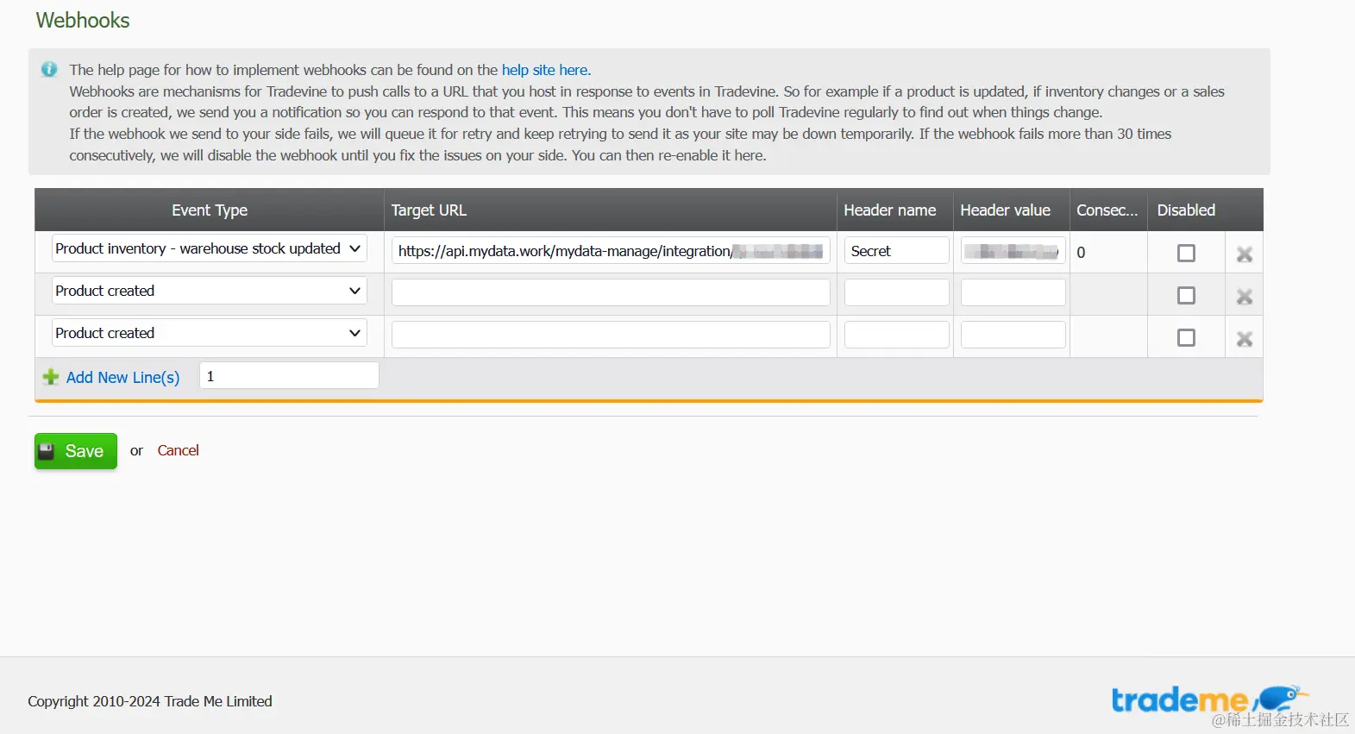Edit the number of new lines field

[x=289, y=375]
